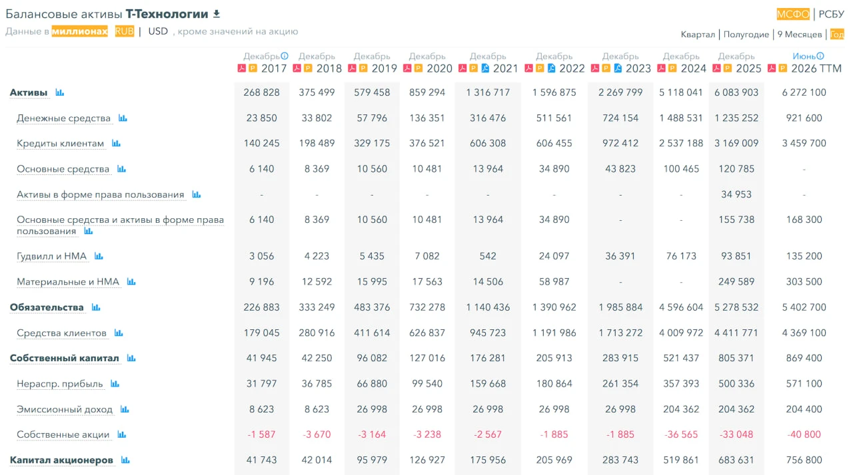Click the info icon next to Июнь

click(820, 57)
